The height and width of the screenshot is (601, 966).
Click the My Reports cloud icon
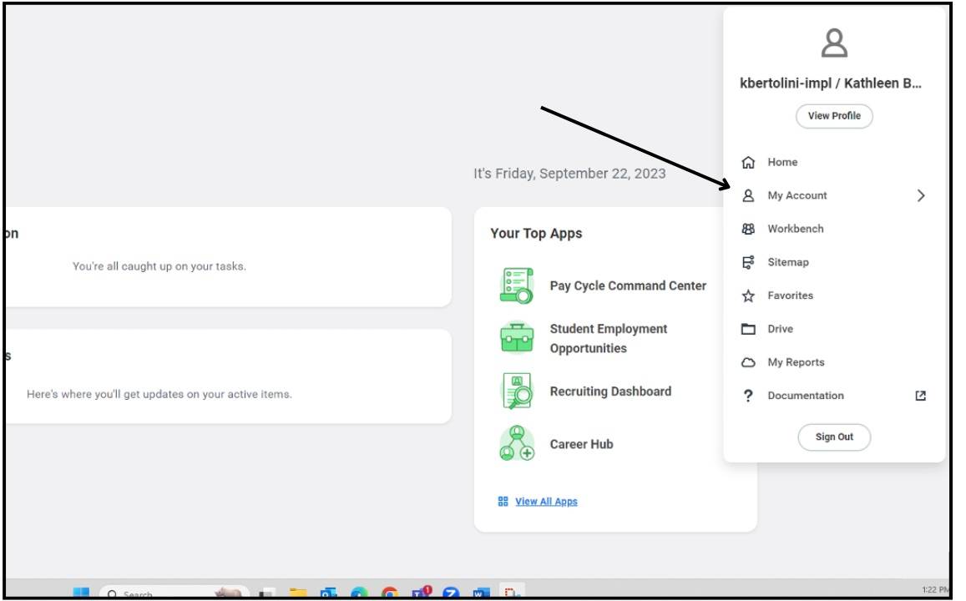click(x=747, y=361)
